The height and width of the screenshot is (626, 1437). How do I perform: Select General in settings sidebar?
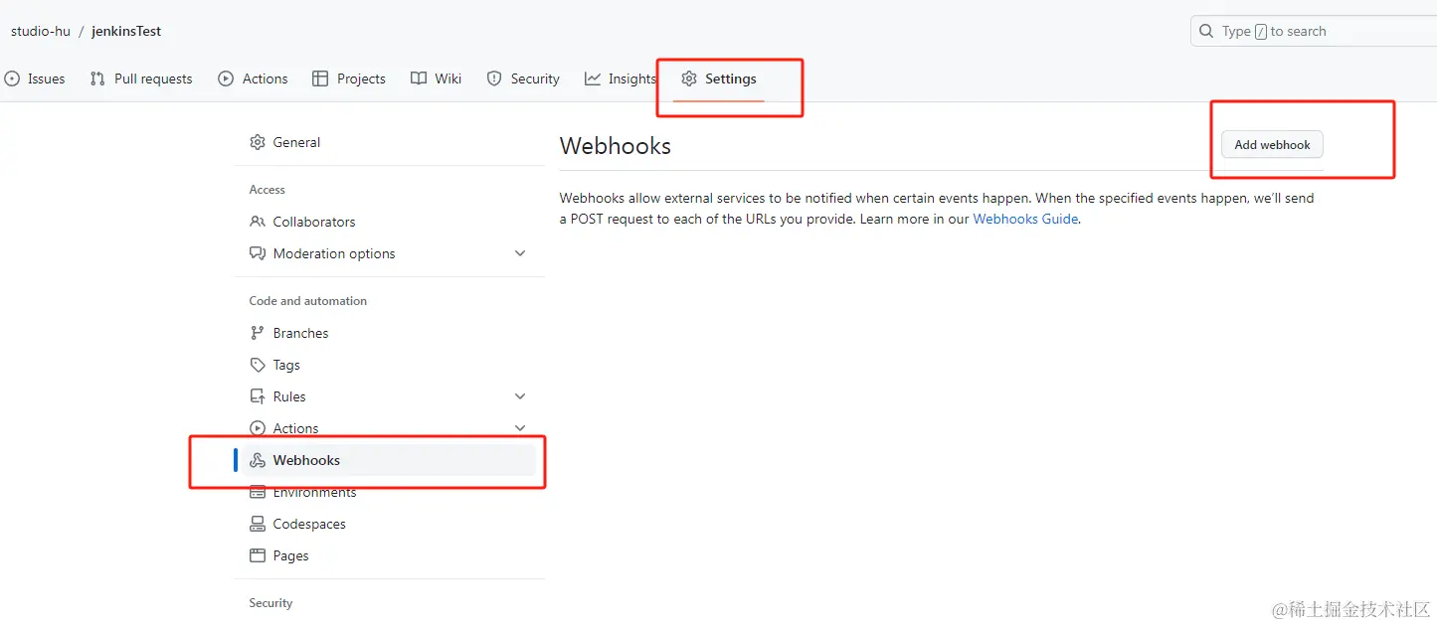click(390, 142)
